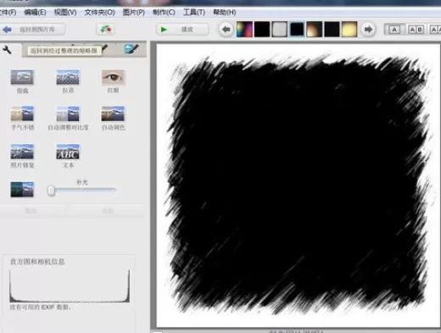Open the 视图(V) menu
441x333 pixels.
[65, 13]
